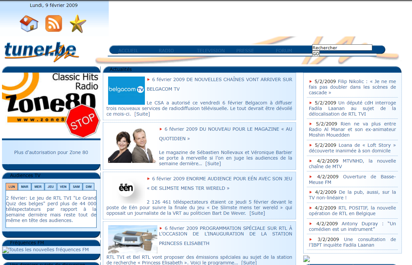Click the Belgacom TV thumbnail
The image size is (412, 265).
pyautogui.click(x=126, y=91)
